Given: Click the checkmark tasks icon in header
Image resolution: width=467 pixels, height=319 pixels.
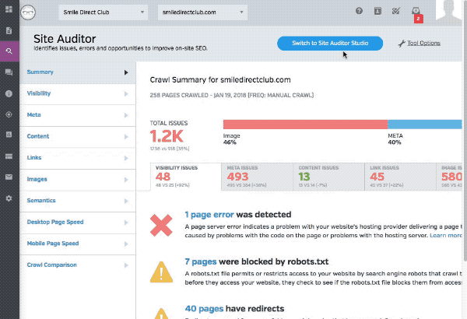Looking at the screenshot, I should [396, 11].
